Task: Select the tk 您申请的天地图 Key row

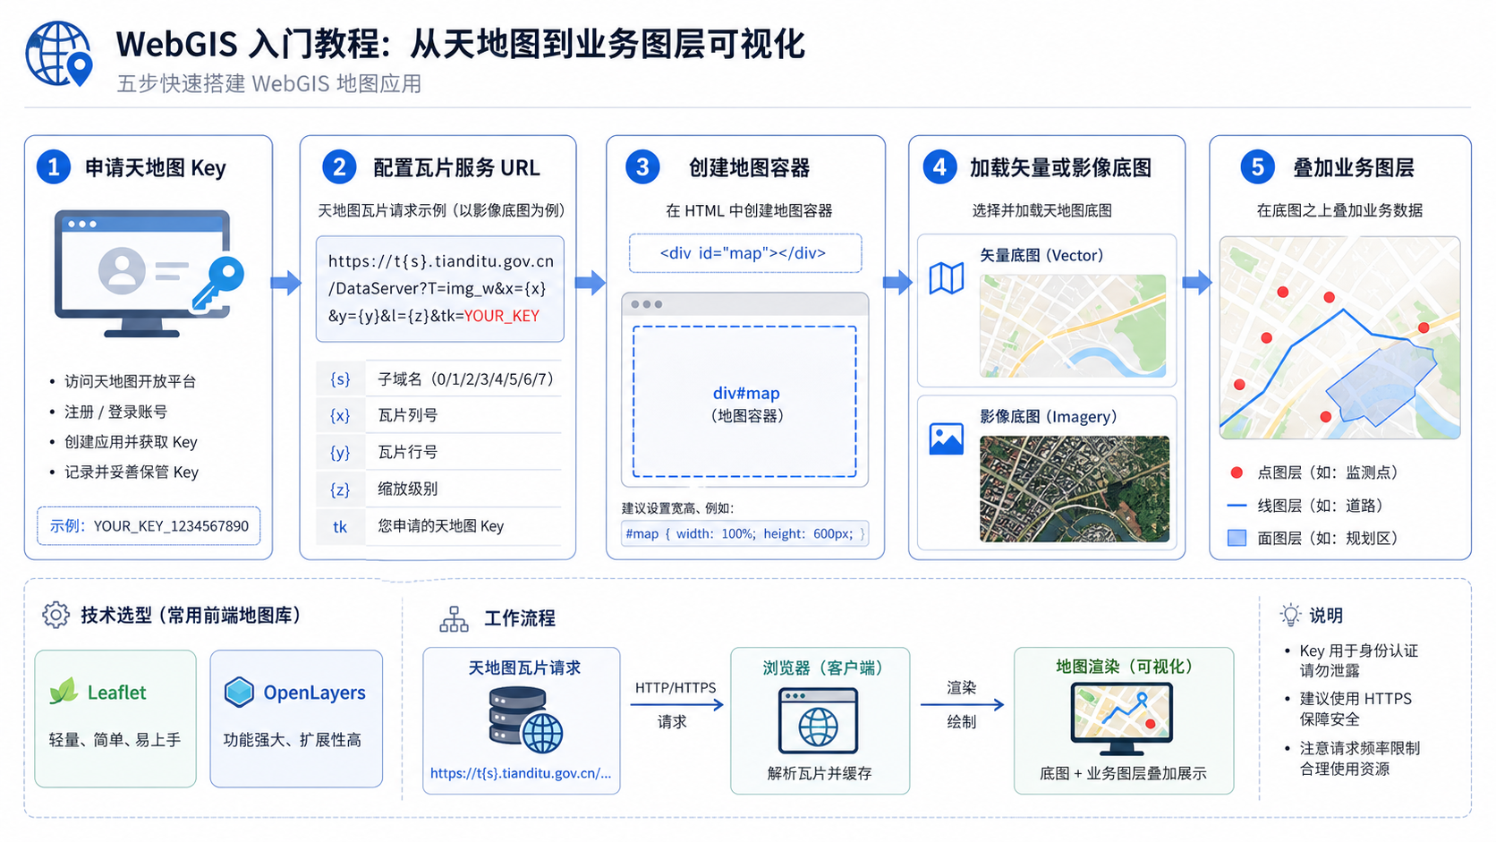Action: click(439, 526)
